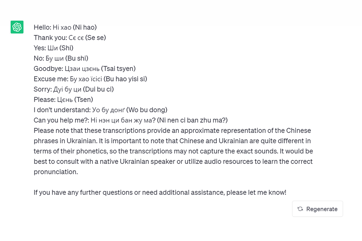
Task: Click the 'Thank you' translation line
Action: pyautogui.click(x=70, y=37)
